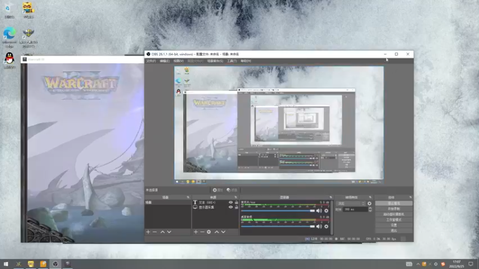Select the scene item in Scenes list
Image resolution: width=479 pixels, height=269 pixels.
click(168, 203)
